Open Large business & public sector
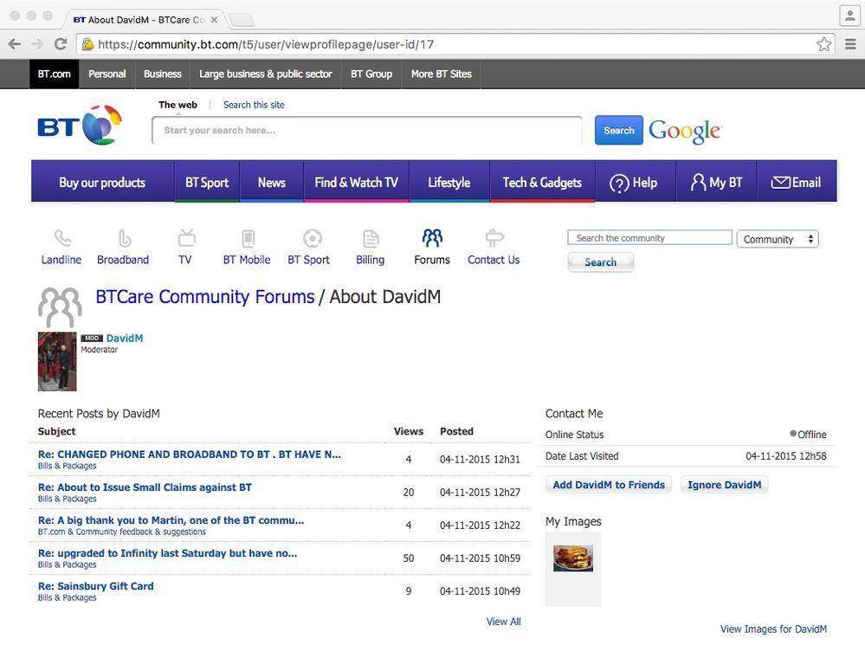This screenshot has height=645, width=865. tap(265, 74)
